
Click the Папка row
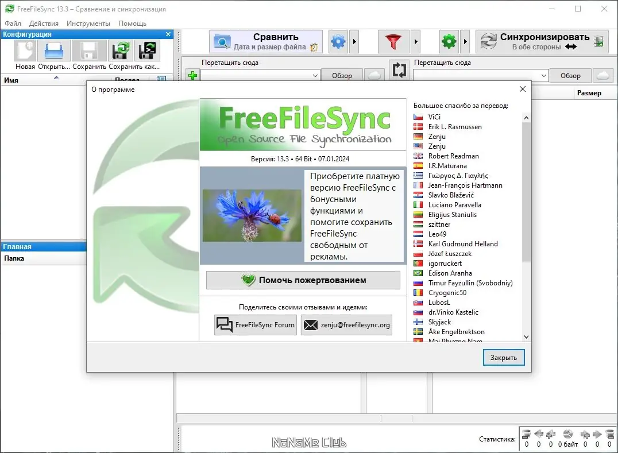point(44,258)
